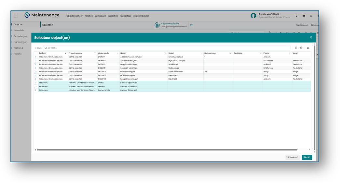The height and width of the screenshot is (183, 340).
Task: Click the Maintenance breadcrumb link
Action: pyautogui.click(x=302, y=25)
